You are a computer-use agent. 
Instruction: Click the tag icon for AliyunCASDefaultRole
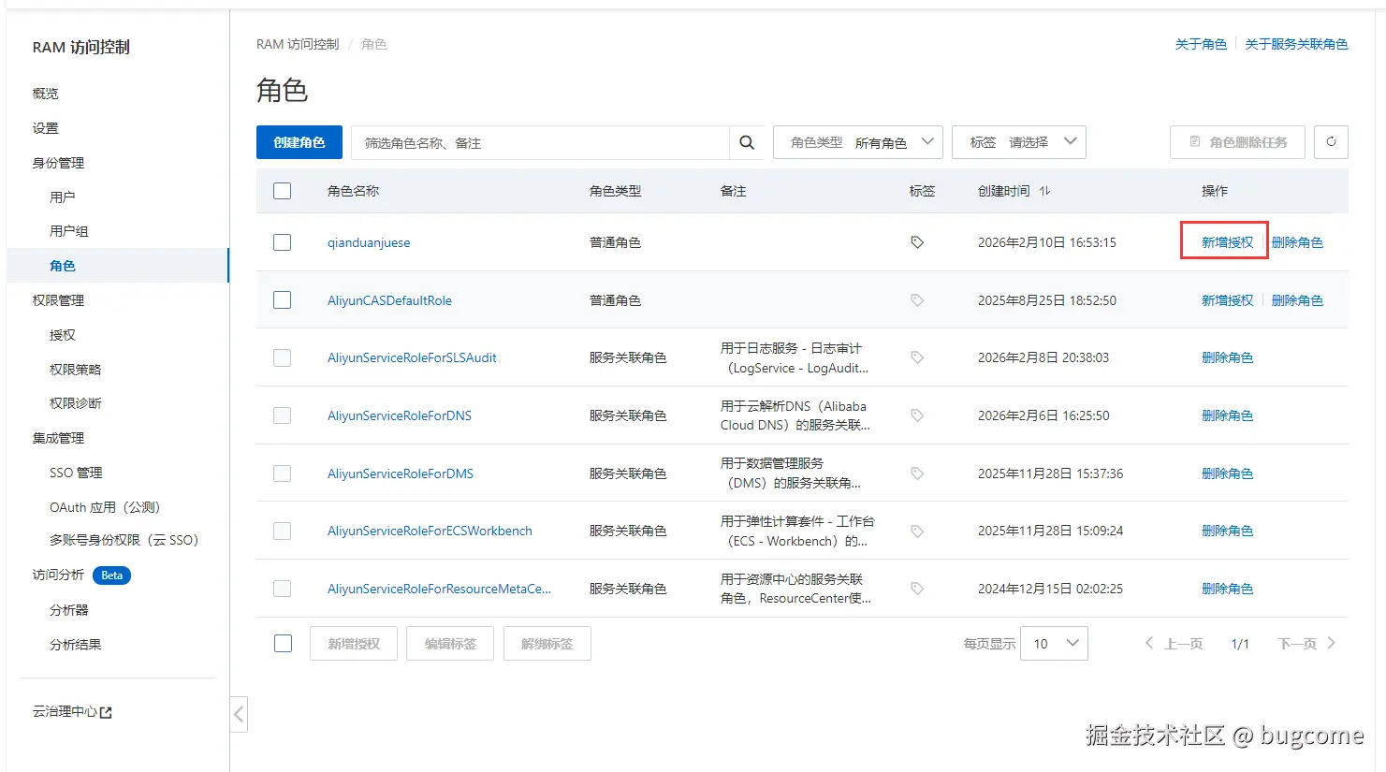click(917, 300)
